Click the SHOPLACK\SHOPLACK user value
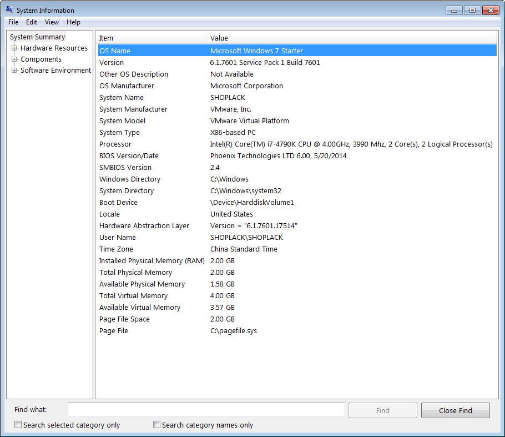Image resolution: width=505 pixels, height=437 pixels. 246,238
